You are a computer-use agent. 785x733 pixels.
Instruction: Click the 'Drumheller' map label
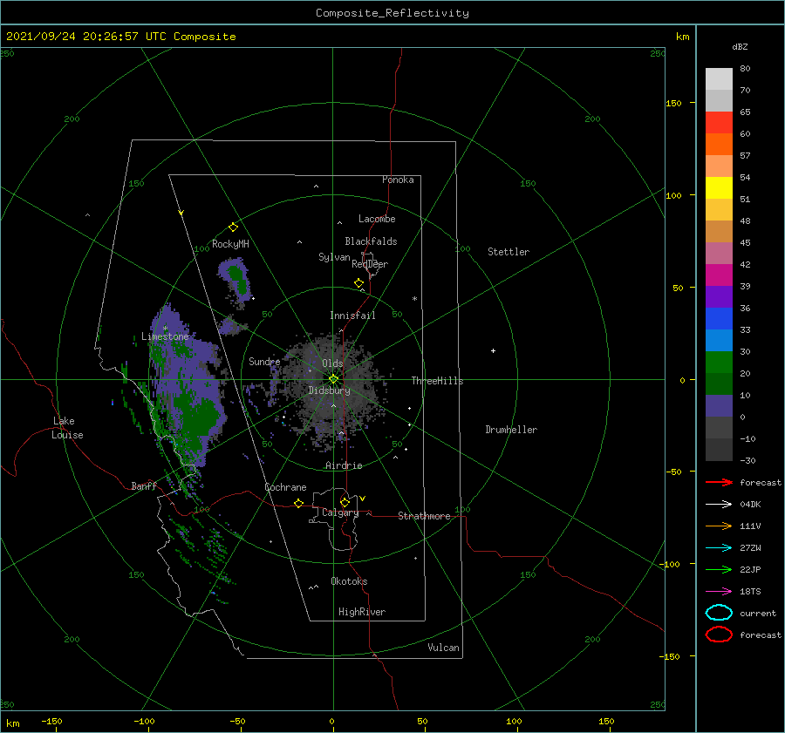point(511,430)
